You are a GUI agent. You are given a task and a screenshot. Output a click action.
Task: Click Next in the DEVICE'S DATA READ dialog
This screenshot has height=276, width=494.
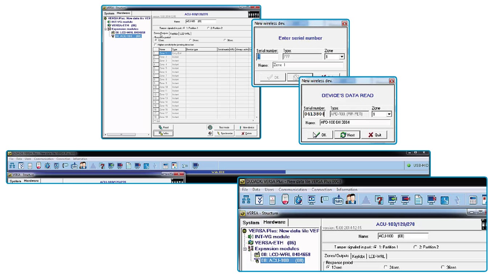(x=347, y=135)
